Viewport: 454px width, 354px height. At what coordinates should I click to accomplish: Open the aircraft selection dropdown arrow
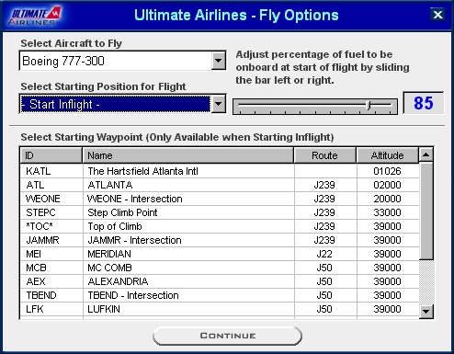click(219, 61)
